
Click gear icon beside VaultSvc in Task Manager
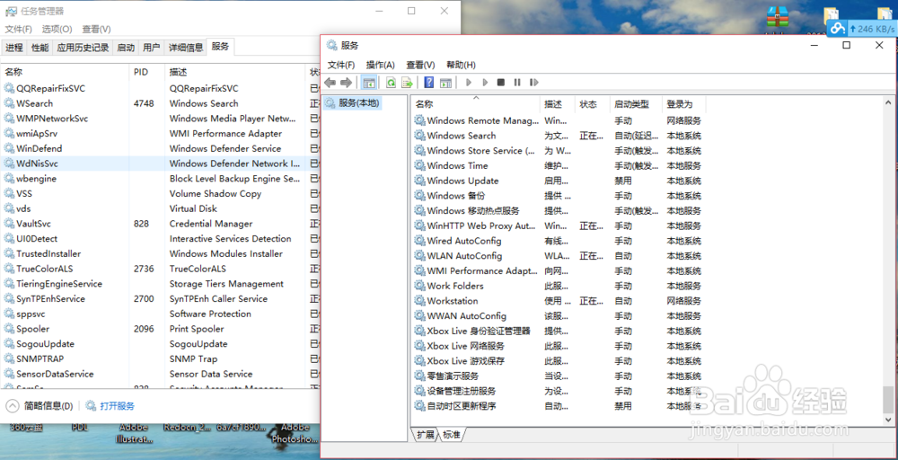coord(9,224)
